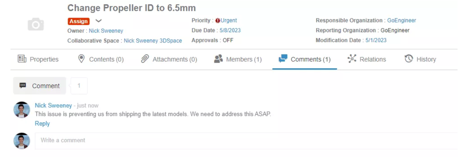
Task: Click the camera placeholder image icon
Action: click(x=36, y=24)
